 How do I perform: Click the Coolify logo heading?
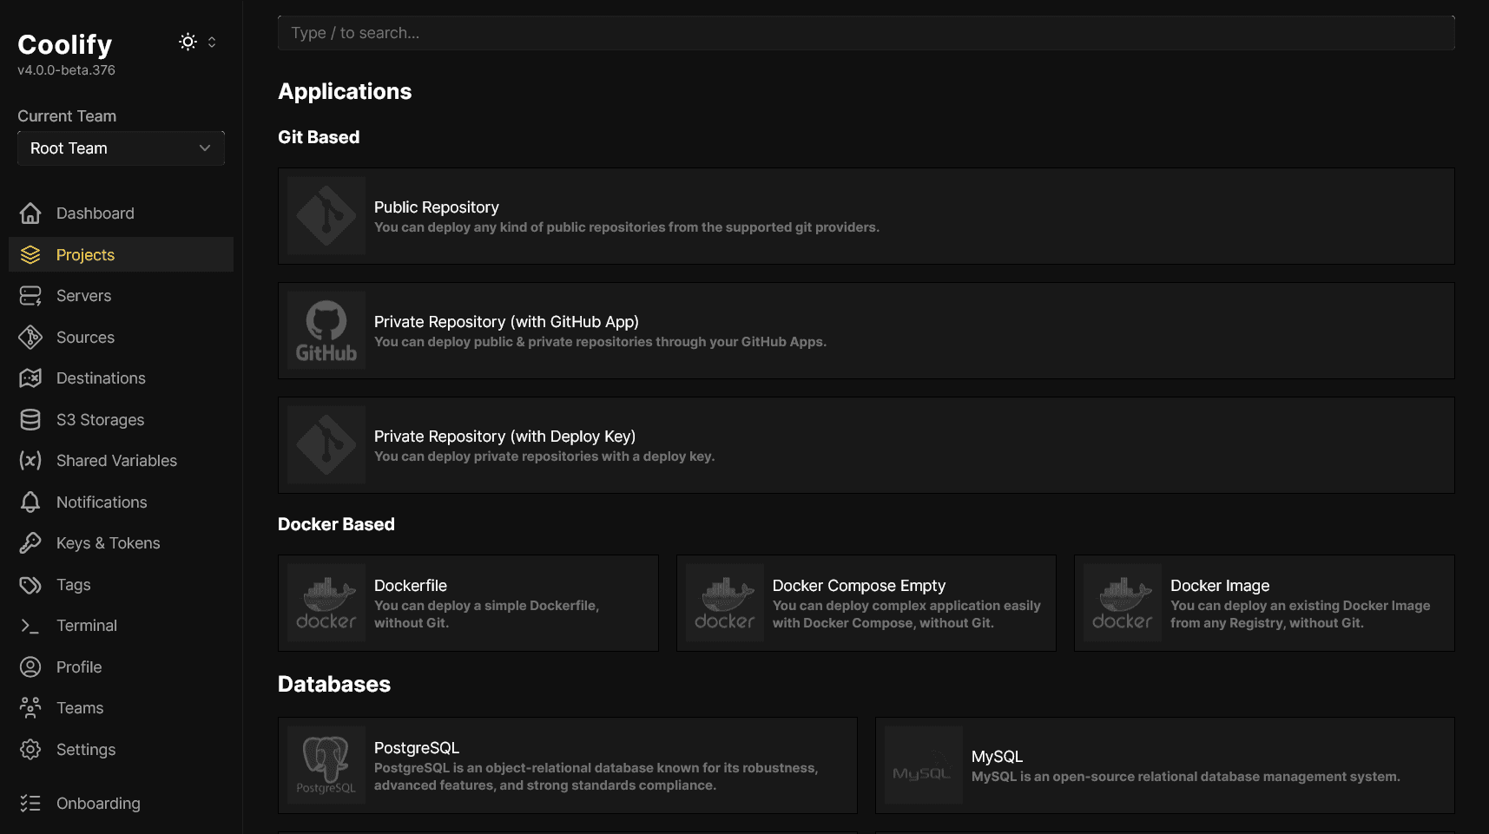tap(64, 43)
